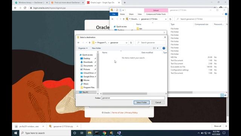
Task: Click the Windows Start button
Action: pyautogui.click(x=16, y=133)
